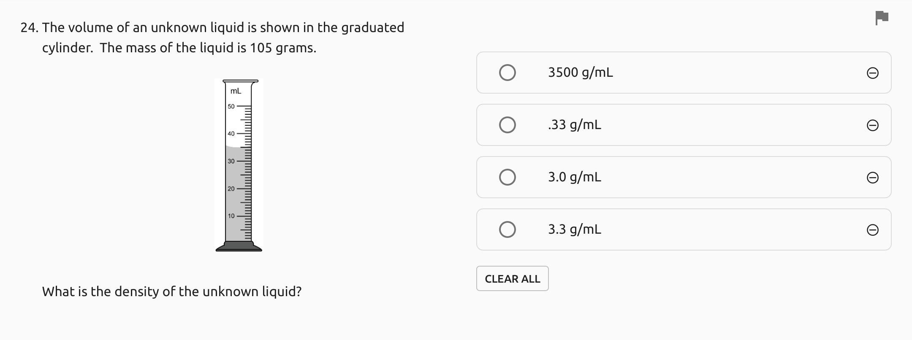Click the 50 mark on the cylinder scale
The image size is (912, 340).
click(x=231, y=106)
